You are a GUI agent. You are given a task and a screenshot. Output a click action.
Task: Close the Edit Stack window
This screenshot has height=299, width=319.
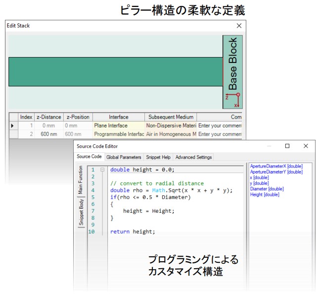239,25
